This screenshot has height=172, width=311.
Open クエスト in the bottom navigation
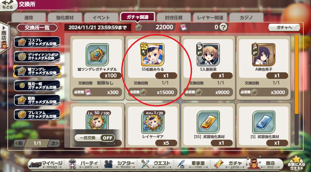(x=156, y=164)
